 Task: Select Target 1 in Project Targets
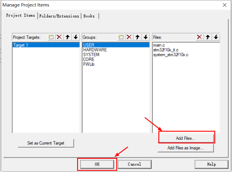(46, 45)
